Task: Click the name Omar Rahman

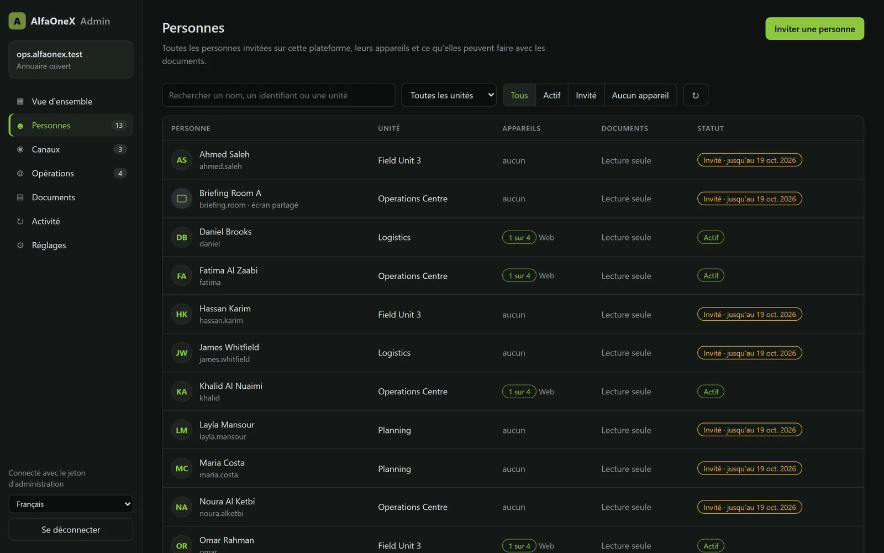Action: [x=227, y=540]
